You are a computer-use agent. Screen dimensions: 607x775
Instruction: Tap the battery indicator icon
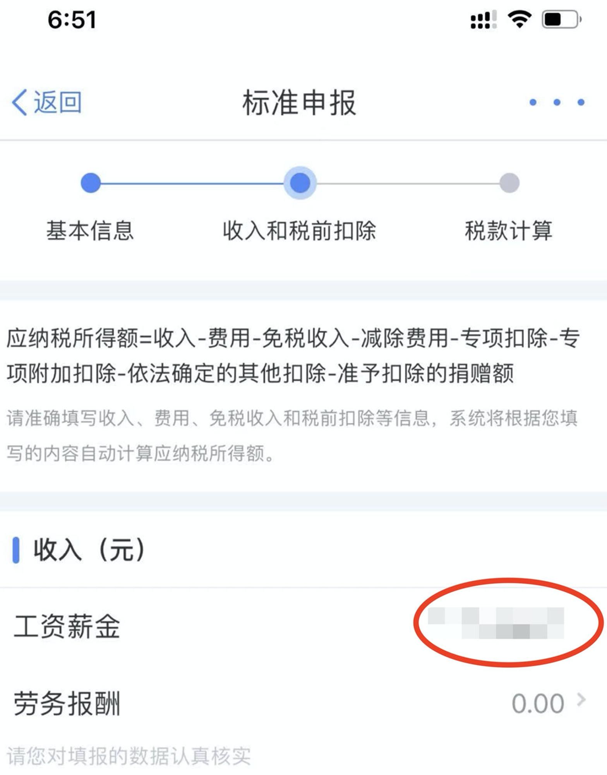(x=562, y=19)
